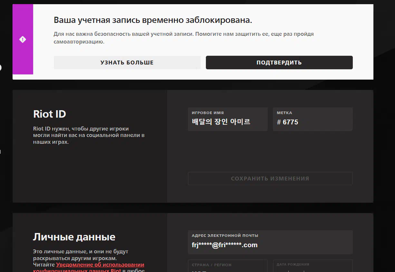Click the email address field
Screen dimensions: 395x272
point(270,242)
